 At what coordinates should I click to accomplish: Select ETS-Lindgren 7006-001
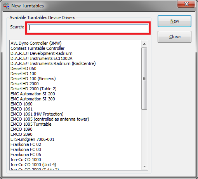click(x=33, y=139)
